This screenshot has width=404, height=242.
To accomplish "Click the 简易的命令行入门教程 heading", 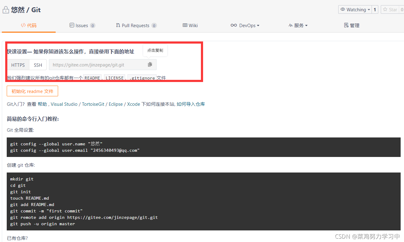I will click(x=33, y=119).
